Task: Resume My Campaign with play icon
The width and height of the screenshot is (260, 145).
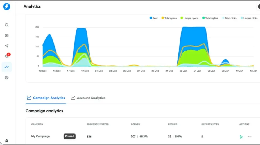Action: pos(241,137)
